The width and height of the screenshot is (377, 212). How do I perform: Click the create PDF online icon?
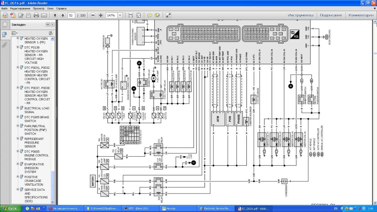point(13,15)
